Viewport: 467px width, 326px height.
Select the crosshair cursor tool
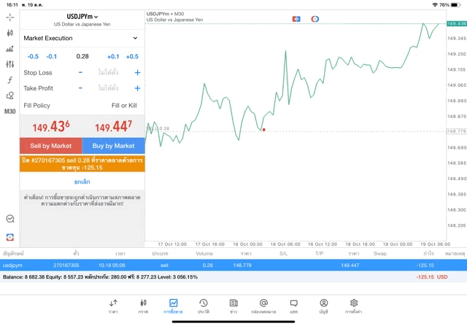pos(9,18)
